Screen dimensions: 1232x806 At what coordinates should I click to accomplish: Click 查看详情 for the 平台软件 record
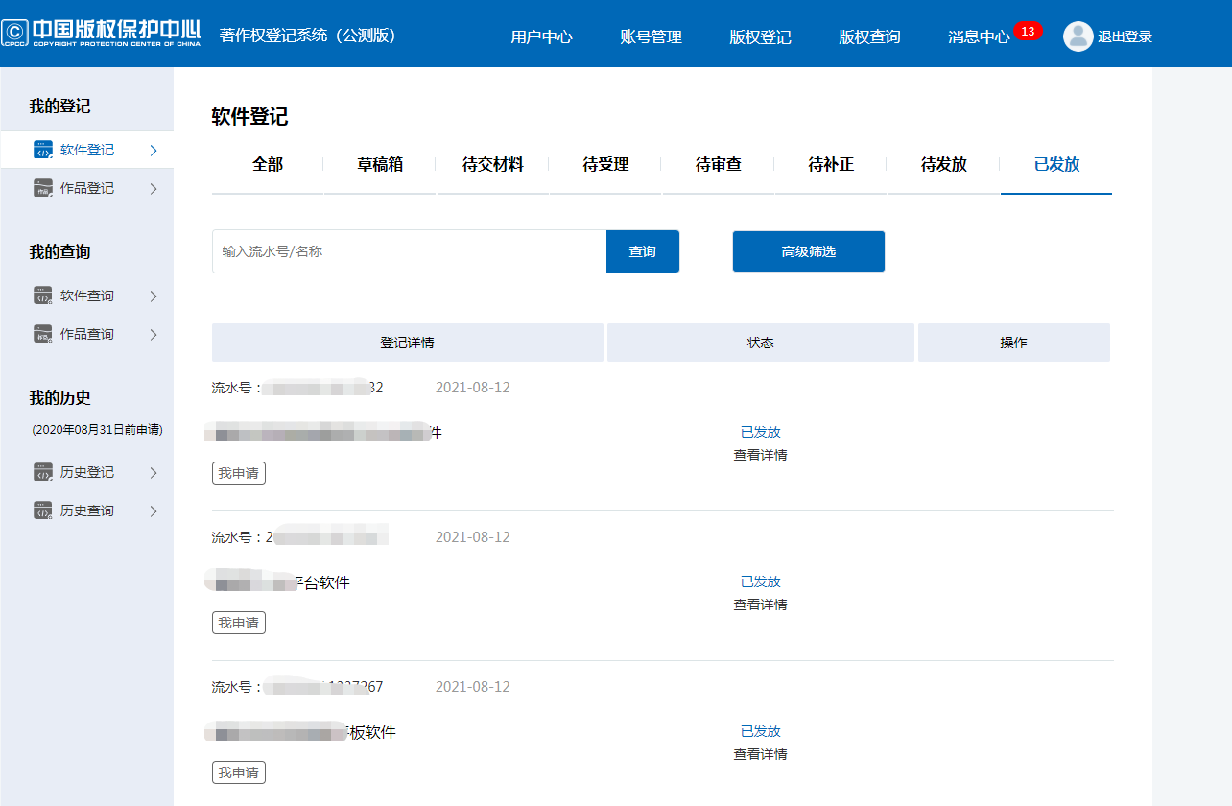[x=760, y=604]
